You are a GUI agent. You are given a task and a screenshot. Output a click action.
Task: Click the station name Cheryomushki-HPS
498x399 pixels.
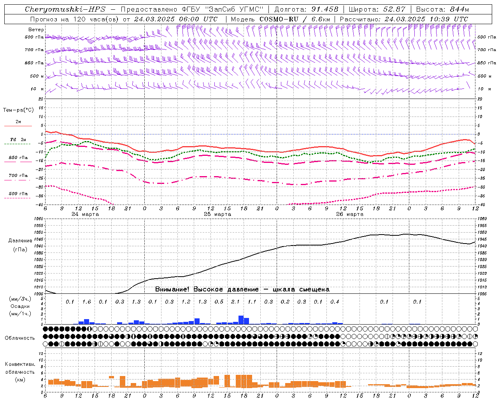65,9
